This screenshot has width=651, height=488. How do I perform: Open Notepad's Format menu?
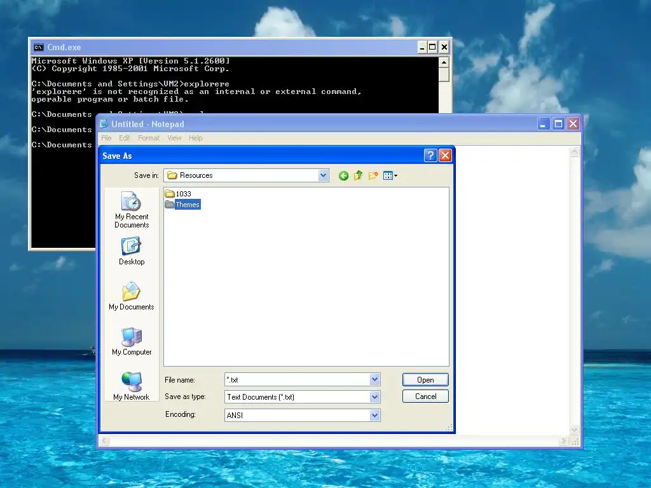[149, 138]
